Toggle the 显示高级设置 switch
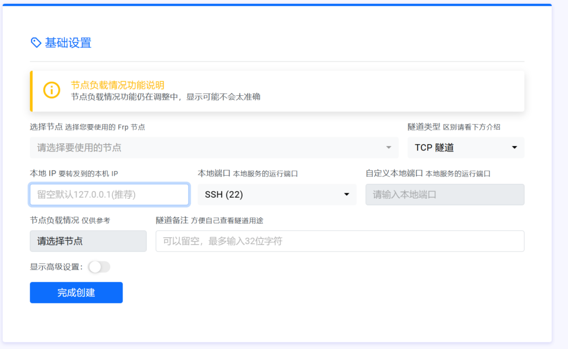568x349 pixels. tap(99, 267)
